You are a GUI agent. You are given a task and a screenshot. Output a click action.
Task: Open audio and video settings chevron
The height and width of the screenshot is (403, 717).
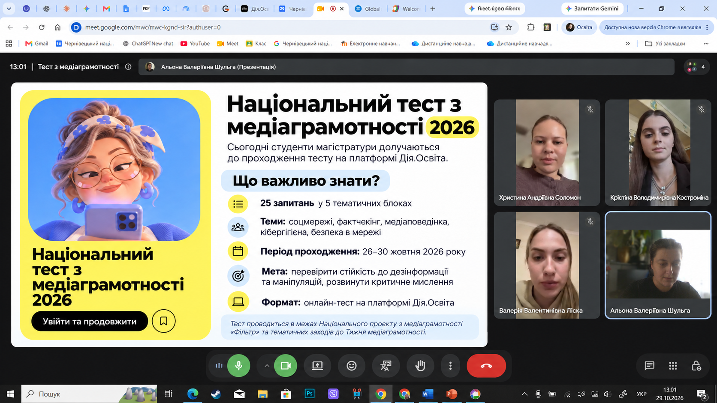click(267, 366)
